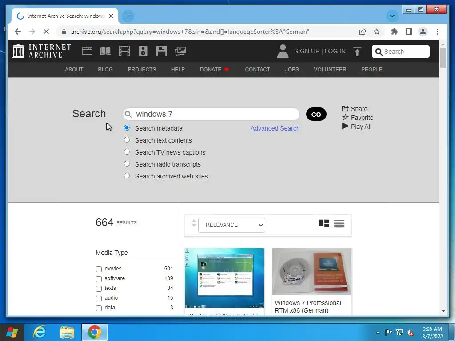Check the audio media type filter
This screenshot has width=455, height=341.
pyautogui.click(x=99, y=298)
